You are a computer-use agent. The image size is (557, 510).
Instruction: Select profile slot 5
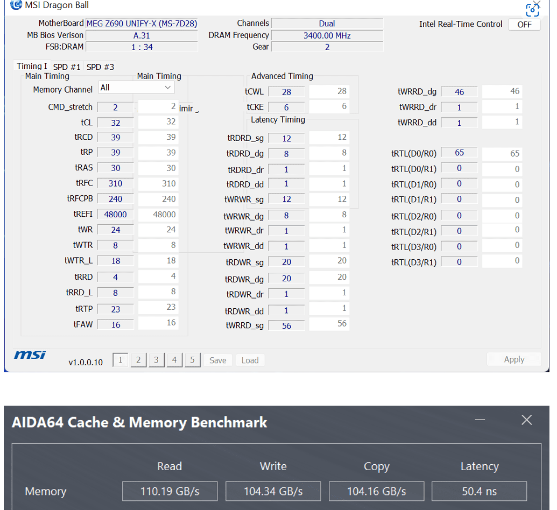(193, 360)
